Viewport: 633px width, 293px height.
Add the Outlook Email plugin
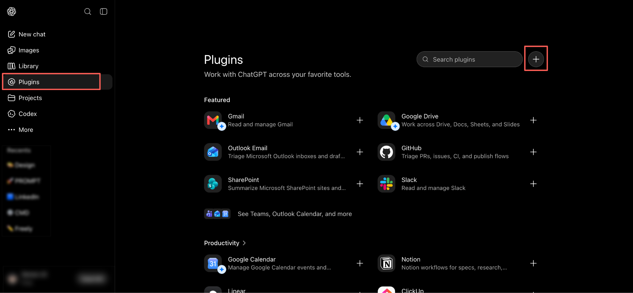click(360, 152)
